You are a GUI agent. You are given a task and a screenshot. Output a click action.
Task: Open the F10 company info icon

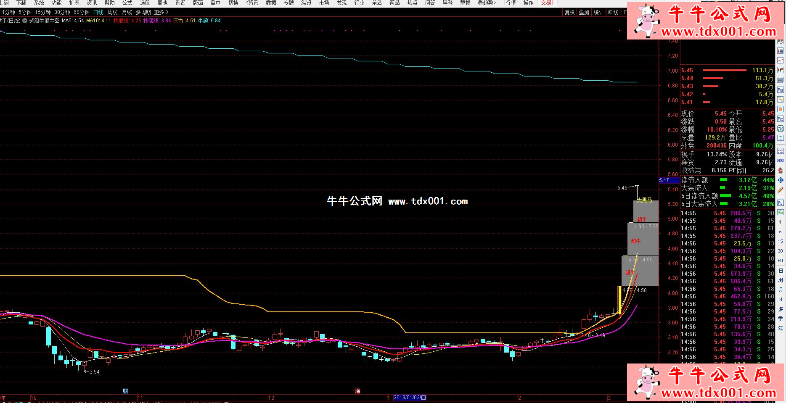pyautogui.click(x=780, y=90)
